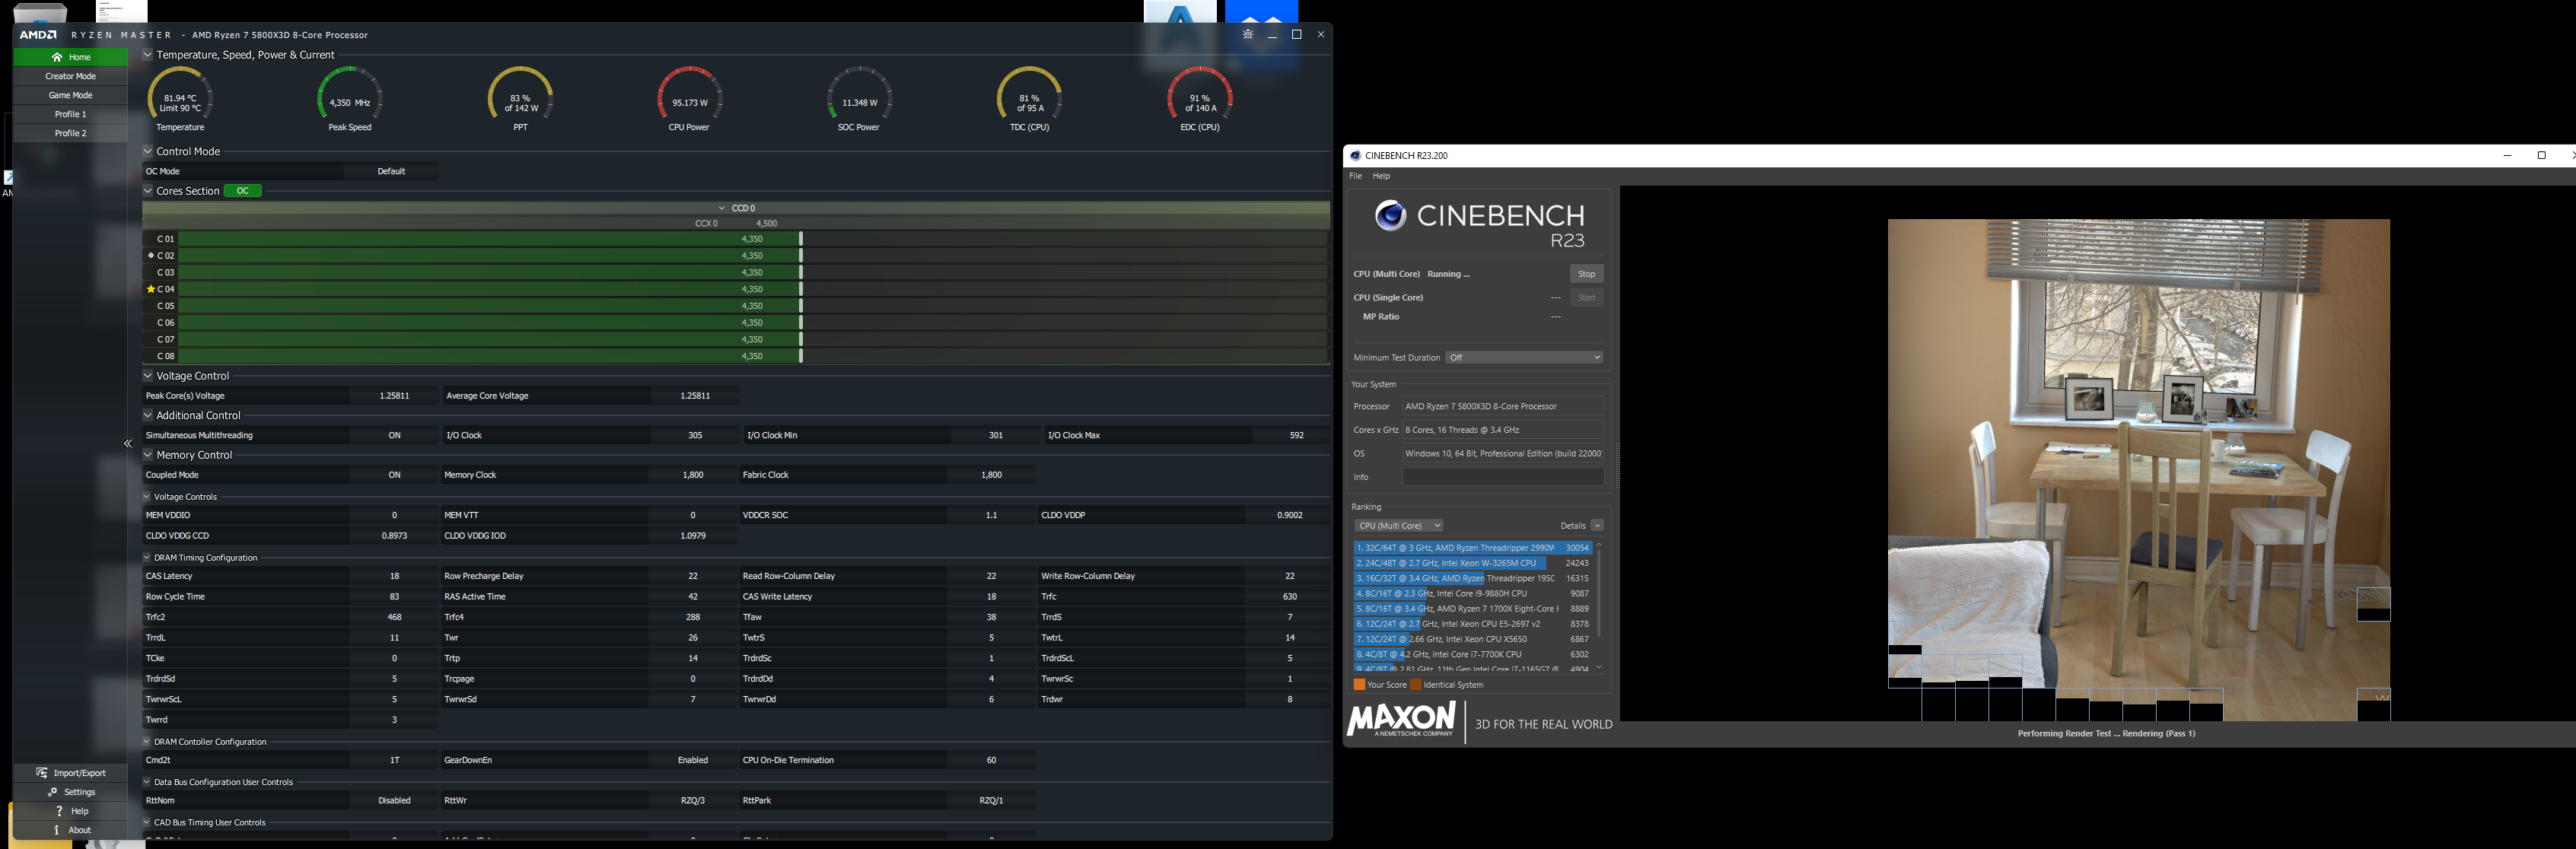Click the Peak Speed gauge
The width and height of the screenshot is (2576, 849).
click(x=350, y=99)
